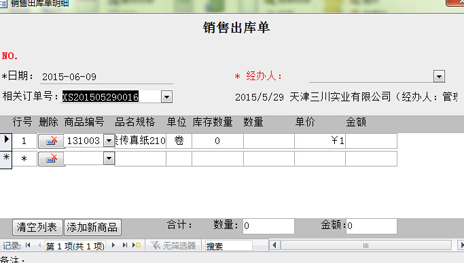Click the new row 库存数量 cell
This screenshot has height=263, width=464.
coord(217,159)
